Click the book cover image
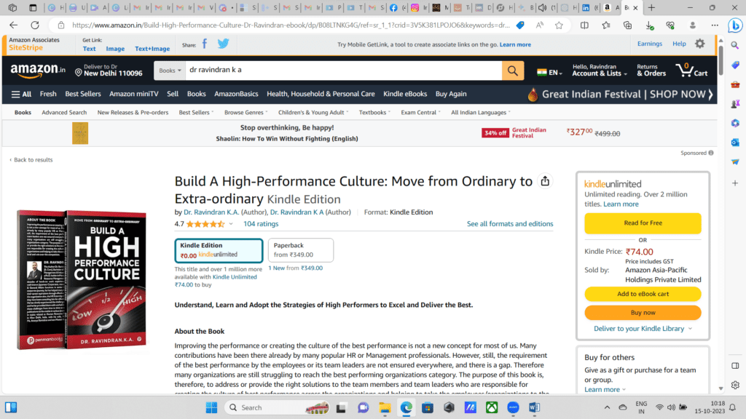The image size is (746, 419). pos(82,280)
